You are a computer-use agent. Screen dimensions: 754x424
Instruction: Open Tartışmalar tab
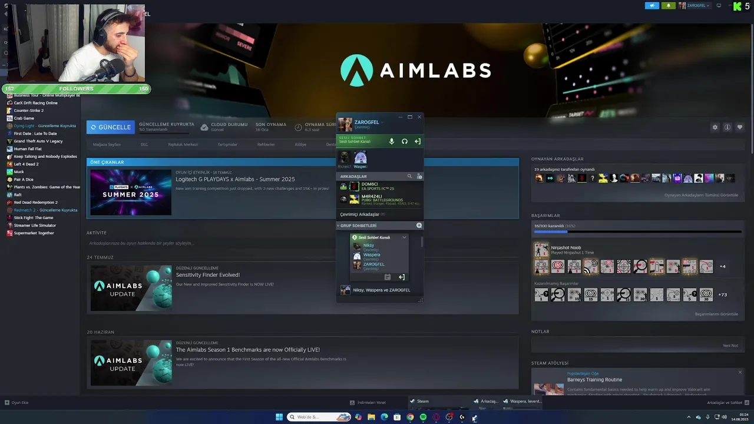click(x=227, y=144)
